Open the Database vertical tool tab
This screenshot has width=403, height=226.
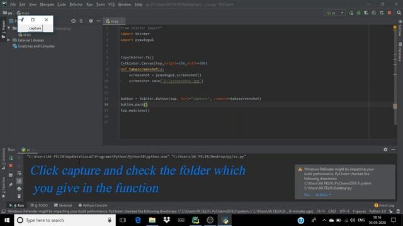point(400,52)
